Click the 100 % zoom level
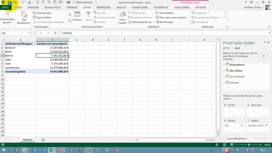 pyautogui.click(x=267, y=145)
